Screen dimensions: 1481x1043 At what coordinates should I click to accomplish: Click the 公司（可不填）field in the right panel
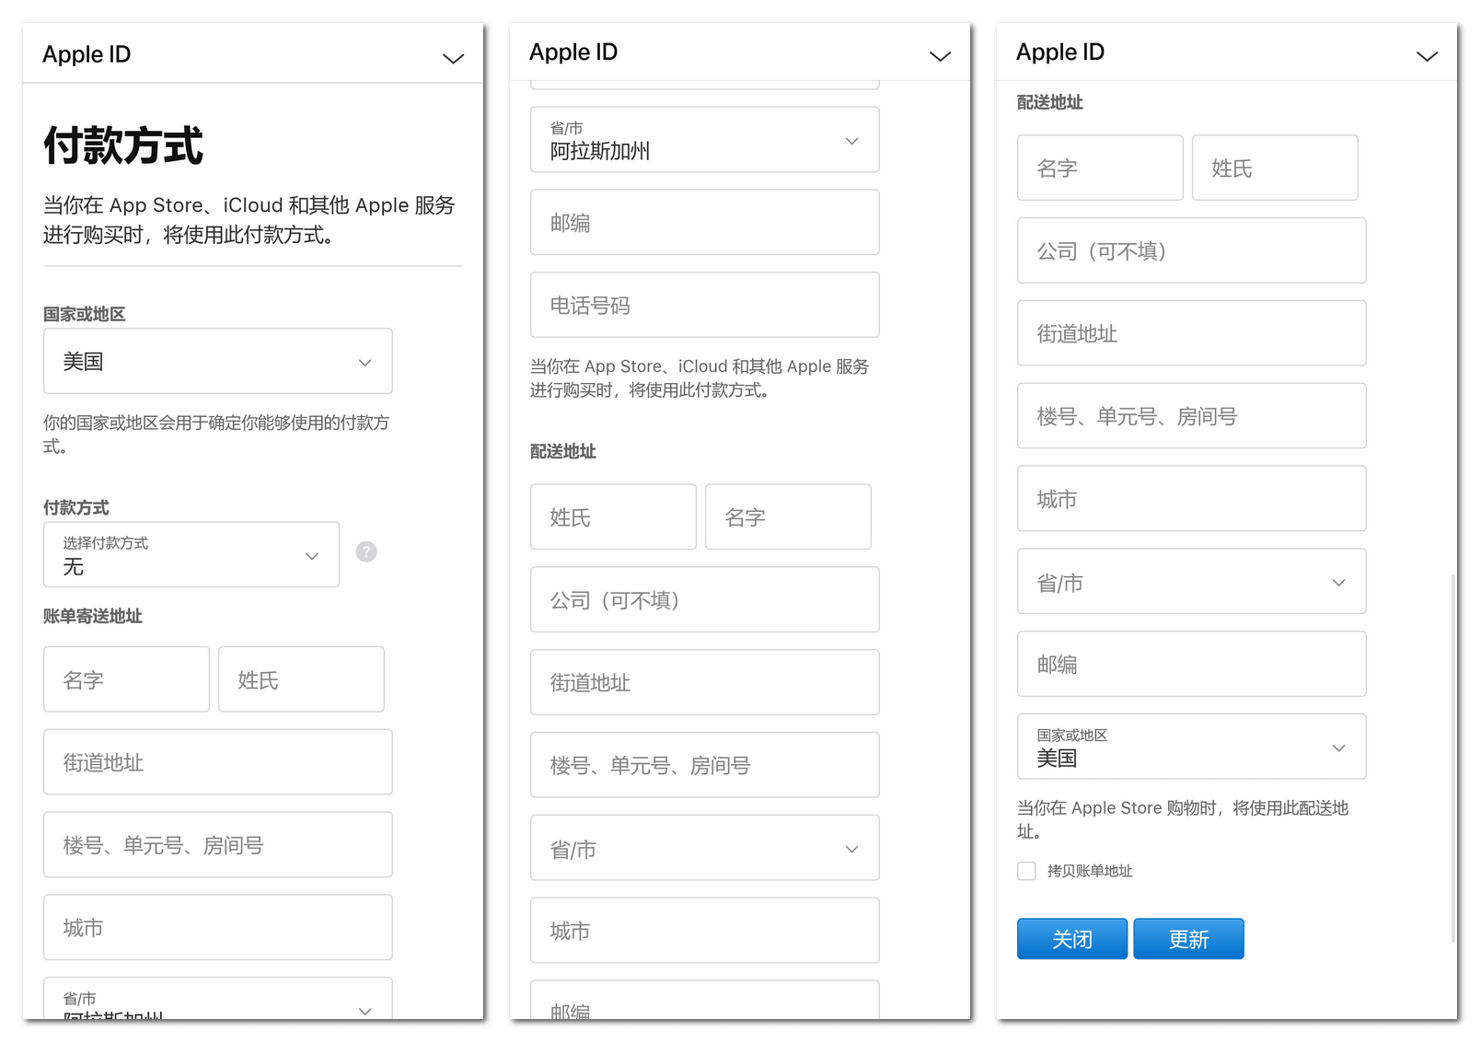point(1192,250)
